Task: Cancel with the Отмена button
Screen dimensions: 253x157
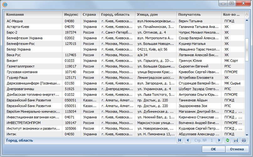Action: tap(237, 149)
